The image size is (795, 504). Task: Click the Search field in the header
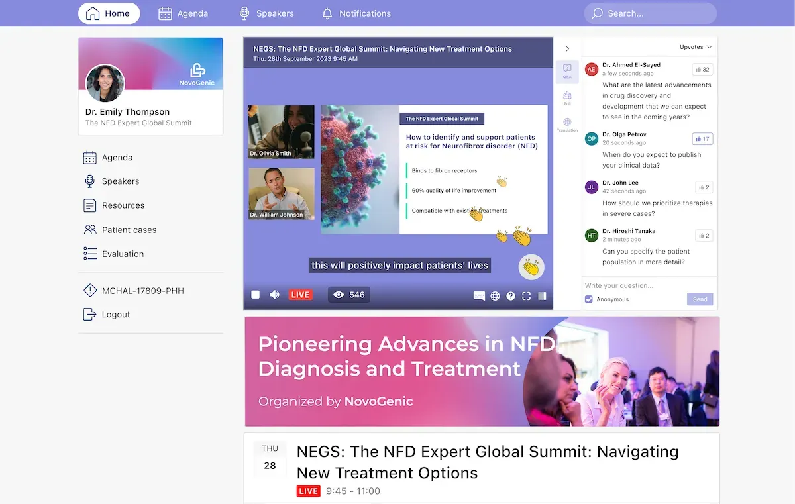point(650,13)
